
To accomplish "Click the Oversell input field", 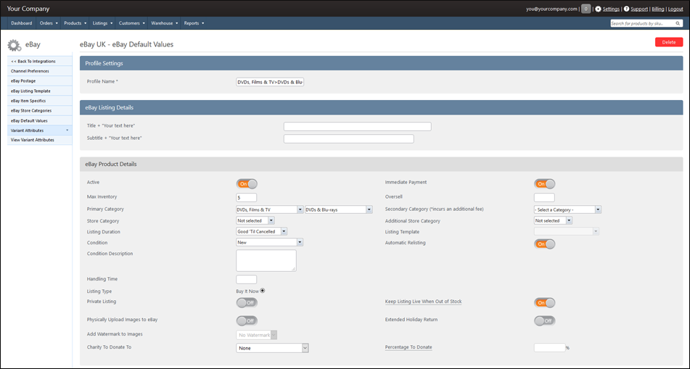I will (544, 197).
